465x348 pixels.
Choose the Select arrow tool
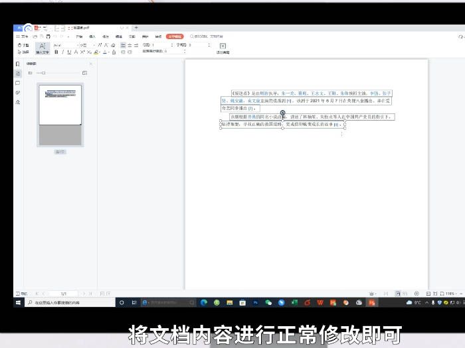23,52
